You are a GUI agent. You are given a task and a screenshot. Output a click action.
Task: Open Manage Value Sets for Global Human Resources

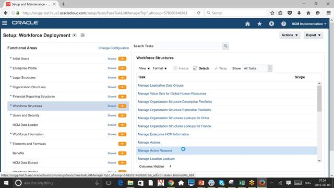tap(172, 93)
